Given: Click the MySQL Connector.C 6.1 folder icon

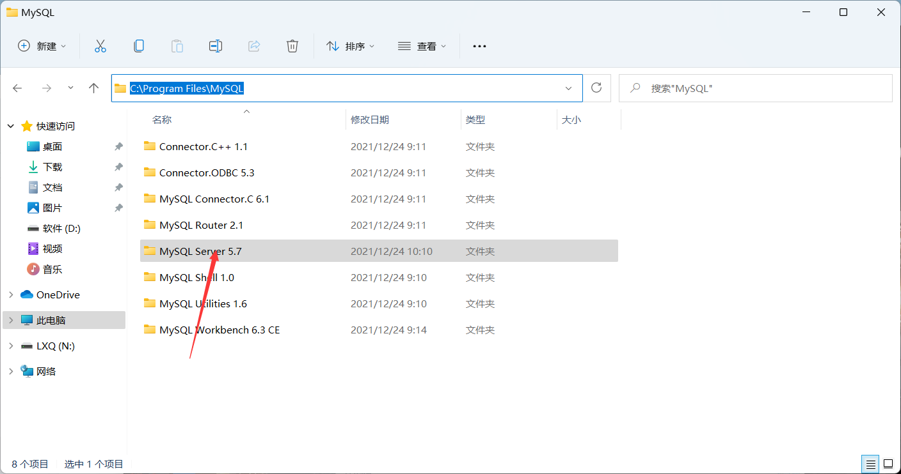Looking at the screenshot, I should pyautogui.click(x=150, y=199).
